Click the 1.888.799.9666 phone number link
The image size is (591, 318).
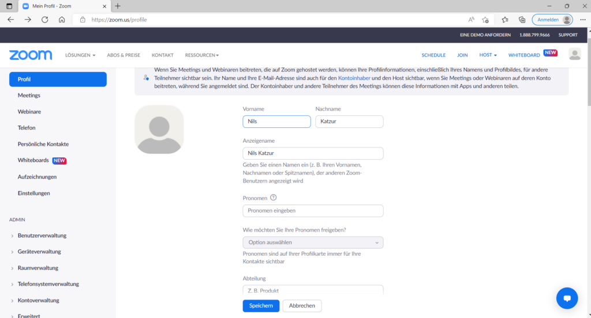(x=534, y=35)
